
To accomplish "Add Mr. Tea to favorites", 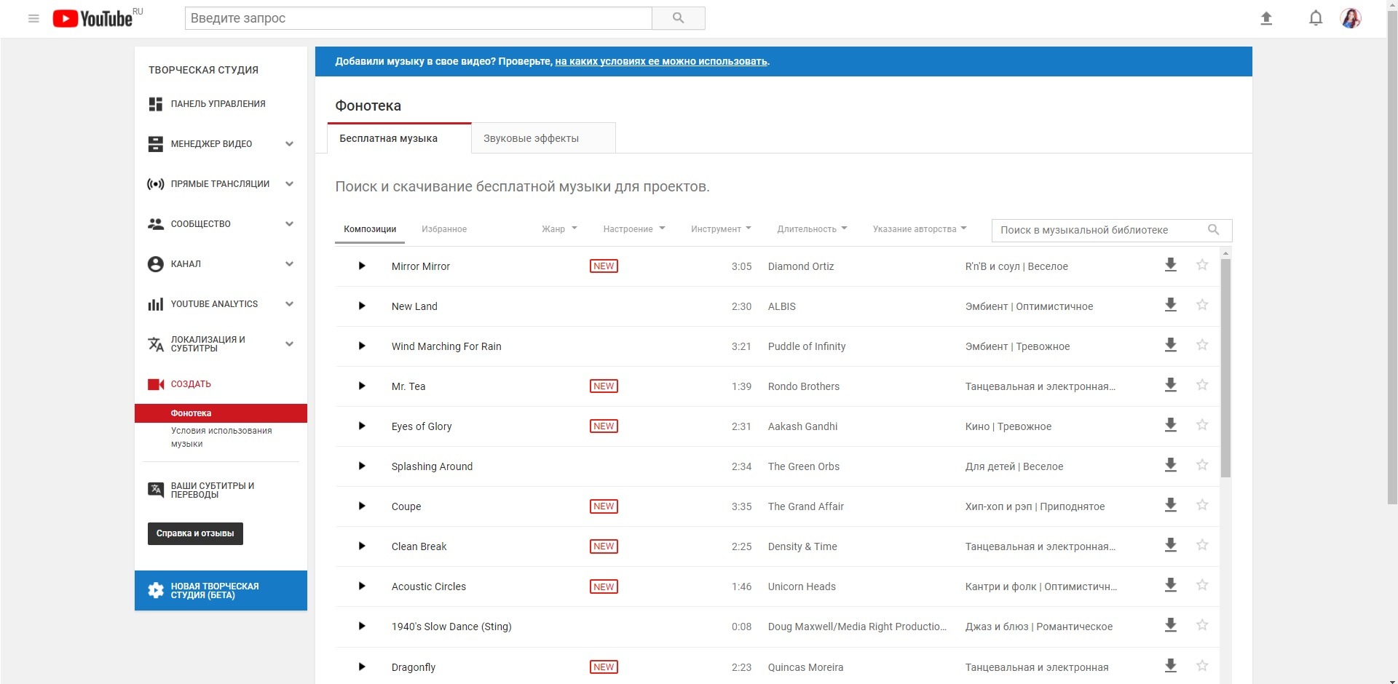I will pos(1202,385).
